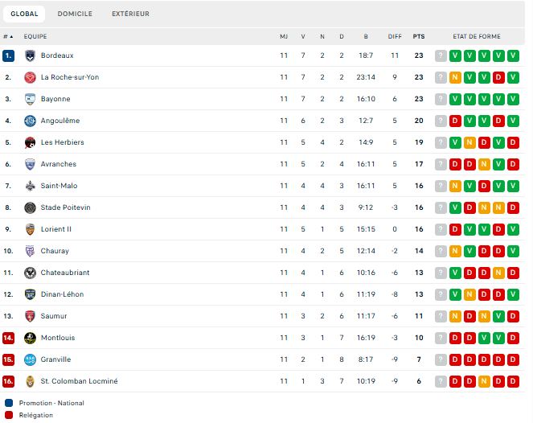Click the La Roche-sur-Yon club crest

pos(30,77)
